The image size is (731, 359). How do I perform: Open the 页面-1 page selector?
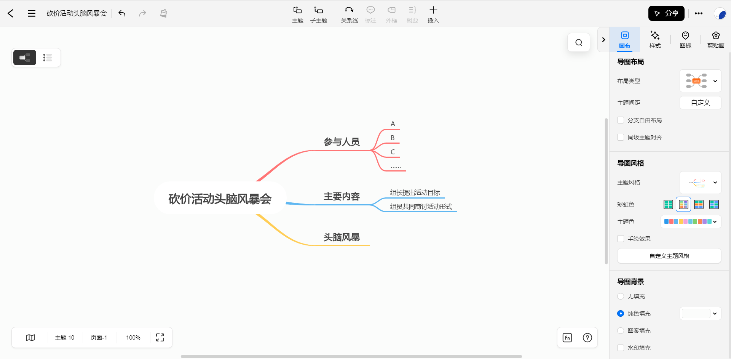tap(99, 338)
